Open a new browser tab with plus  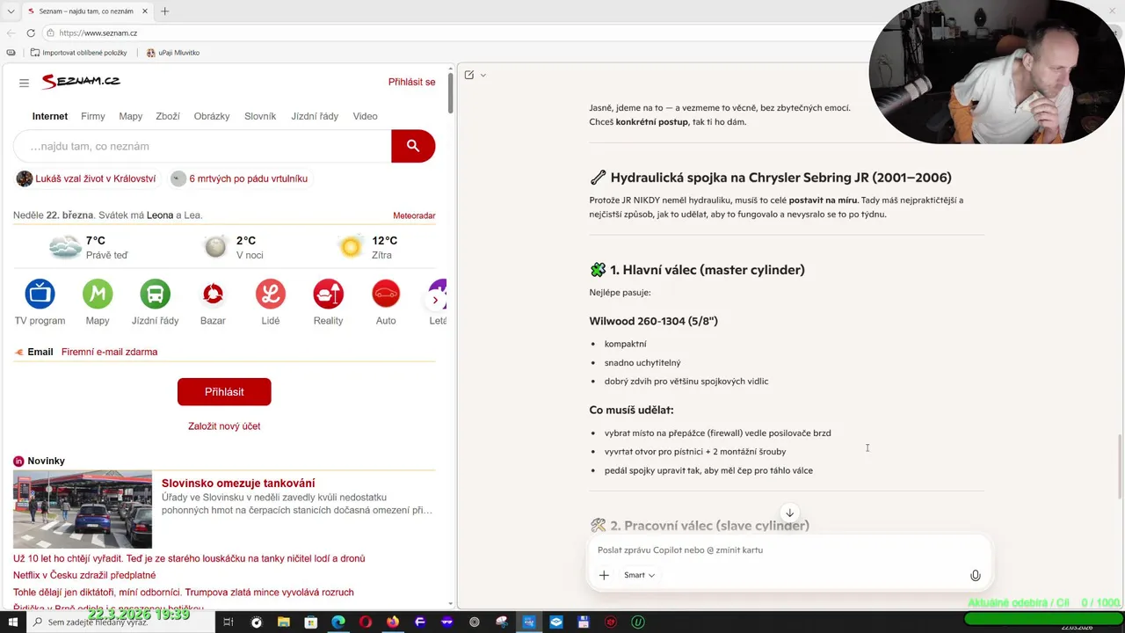tap(164, 11)
